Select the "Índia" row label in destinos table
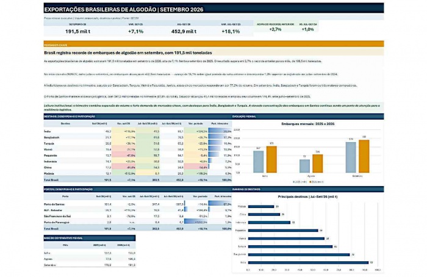The height and width of the screenshot is (277, 427). click(48, 131)
